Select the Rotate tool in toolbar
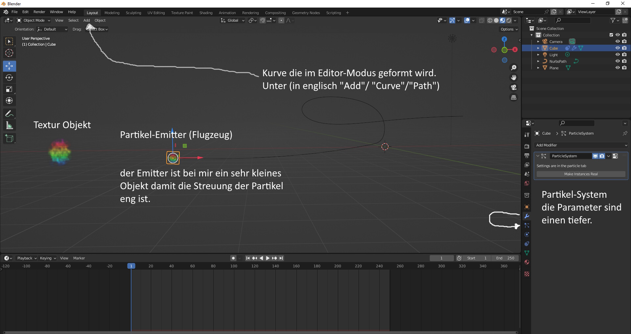Screen dimensions: 631x334 (x=9, y=78)
